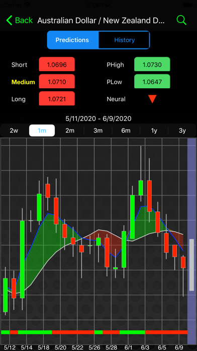
Task: Open the History tab
Action: [x=124, y=40]
